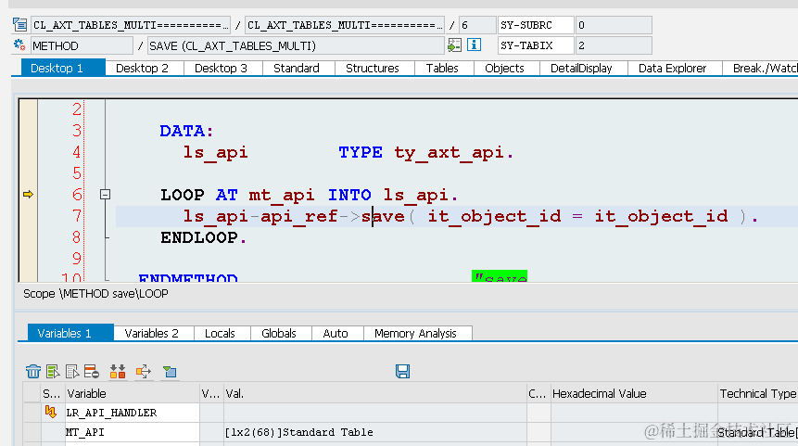Image resolution: width=798 pixels, height=446 pixels.
Task: Click the gear icon beside METHOD
Action: (19, 45)
